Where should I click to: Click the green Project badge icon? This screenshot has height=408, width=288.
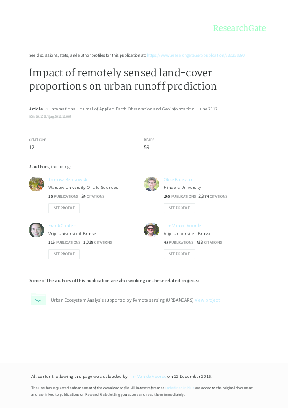[x=39, y=300]
